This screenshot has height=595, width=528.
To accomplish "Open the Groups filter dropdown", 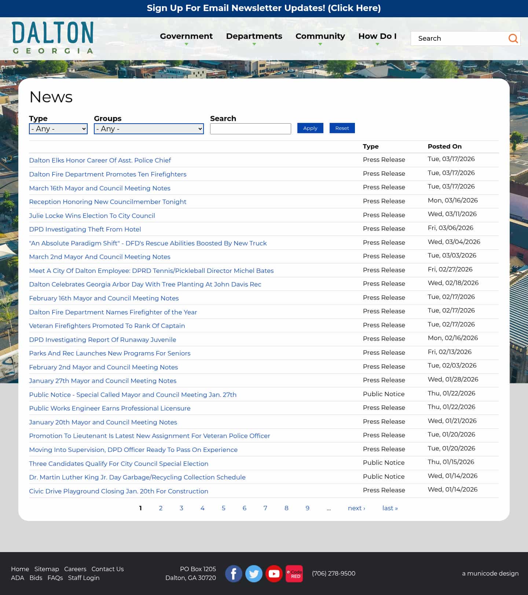I will (x=149, y=129).
